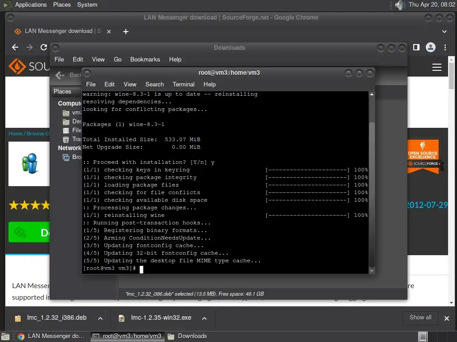The image size is (457, 342).
Task: Open the Places menu in top panel
Action: click(62, 4)
